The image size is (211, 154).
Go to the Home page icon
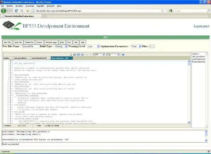point(27,11)
